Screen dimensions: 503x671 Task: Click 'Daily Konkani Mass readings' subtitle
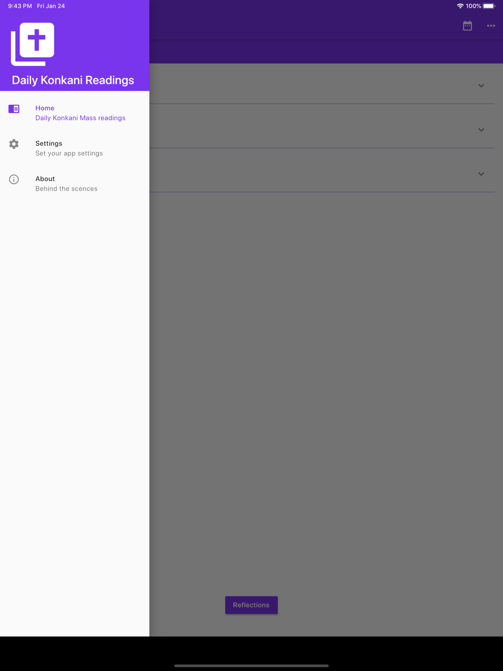point(80,118)
